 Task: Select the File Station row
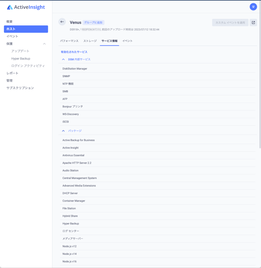coord(158,208)
